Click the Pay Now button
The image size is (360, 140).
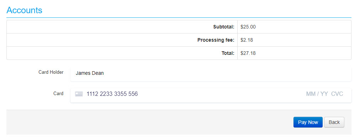click(308, 122)
